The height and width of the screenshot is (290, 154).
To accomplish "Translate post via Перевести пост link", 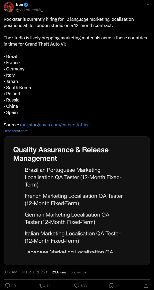I will [16, 131].
